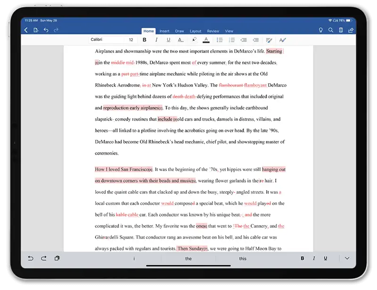Switch to mobile view icon
The width and height of the screenshot is (377, 290).
coord(341,31)
